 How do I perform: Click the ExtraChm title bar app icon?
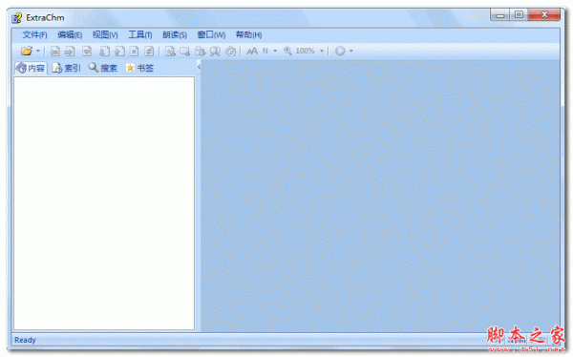tap(17, 17)
